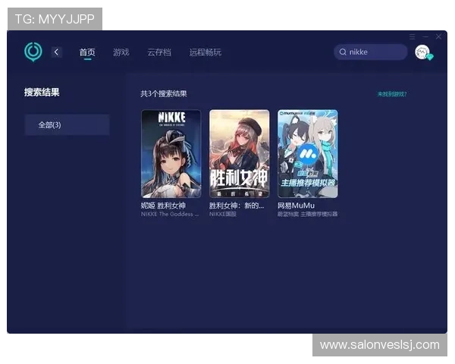Click the teal app logo icon
This screenshot has width=455, height=364.
(33, 52)
